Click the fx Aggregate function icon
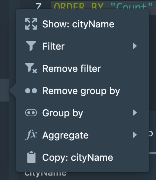 (x=31, y=135)
